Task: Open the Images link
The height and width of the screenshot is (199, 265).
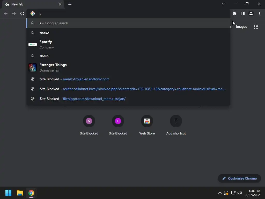Action: 241,27
